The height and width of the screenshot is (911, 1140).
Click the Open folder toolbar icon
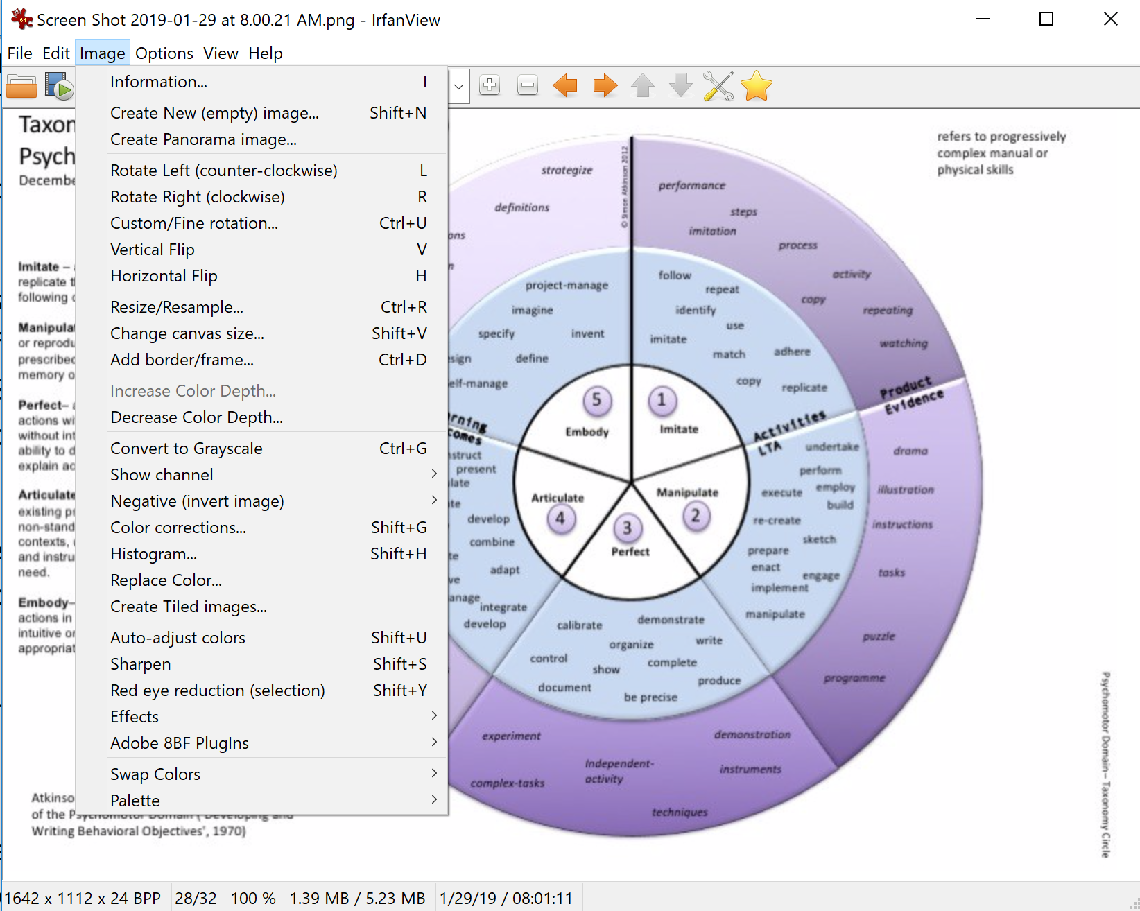click(21, 87)
